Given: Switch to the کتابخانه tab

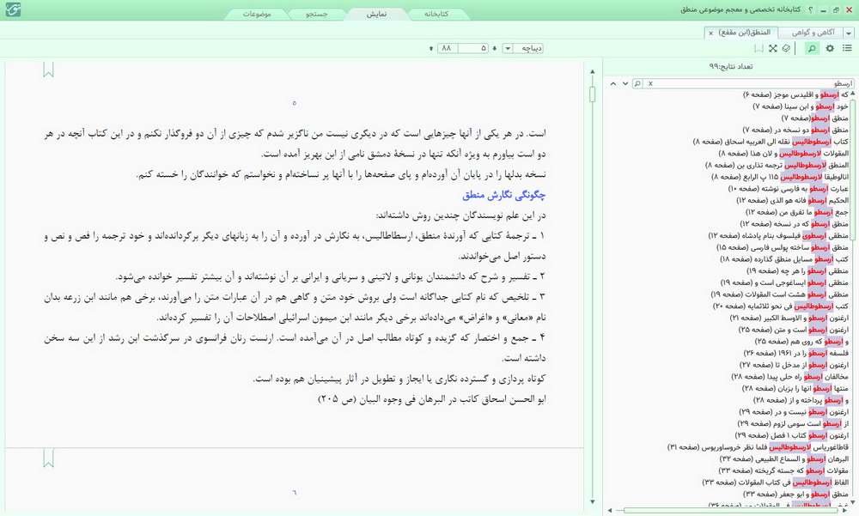Looking at the screenshot, I should click(436, 14).
